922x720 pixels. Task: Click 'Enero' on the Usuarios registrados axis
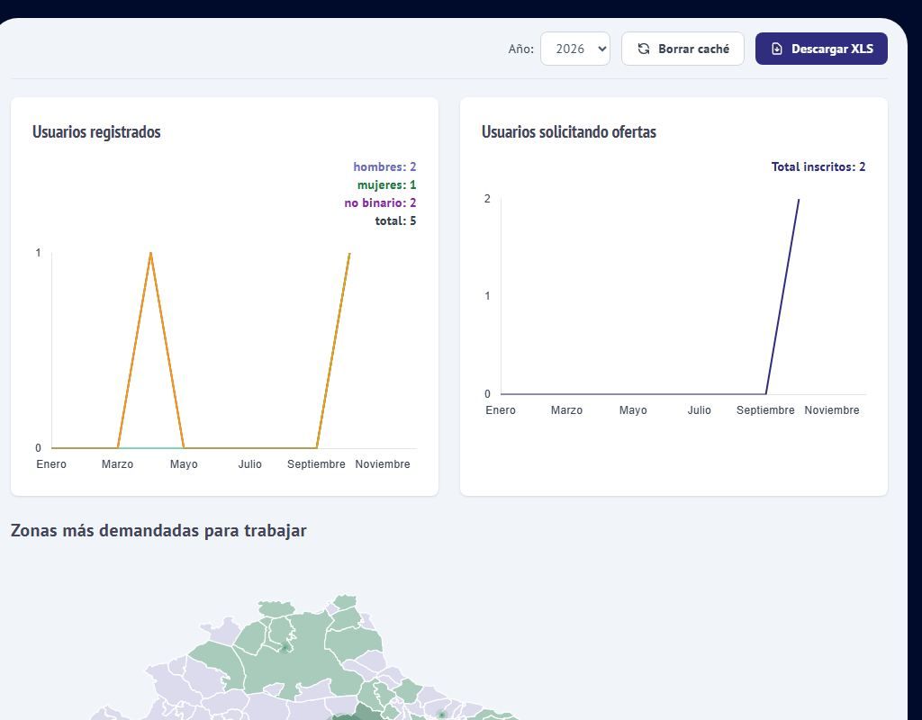(51, 464)
